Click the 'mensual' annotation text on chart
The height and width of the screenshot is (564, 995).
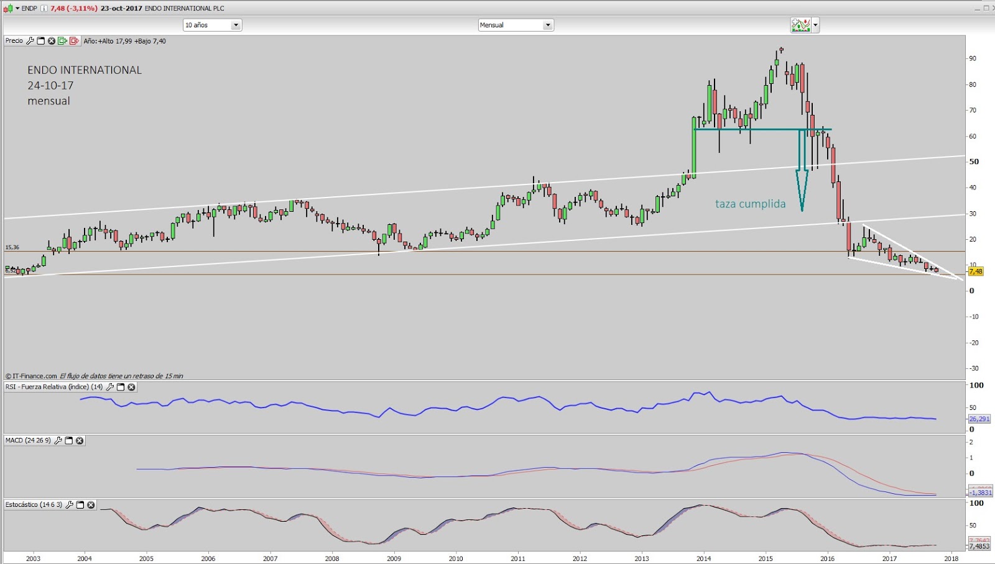click(49, 101)
